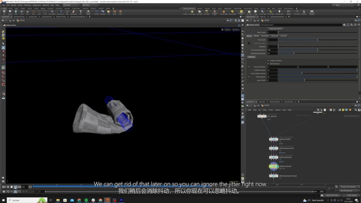Open the Performance Monitor tab
This screenshot has width=361, height=203.
[277, 17]
